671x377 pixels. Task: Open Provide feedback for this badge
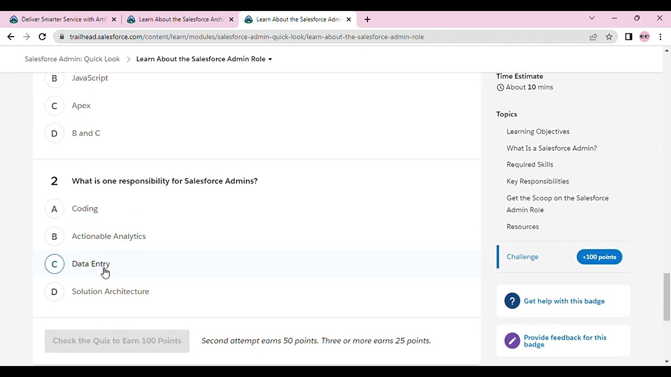click(565, 341)
